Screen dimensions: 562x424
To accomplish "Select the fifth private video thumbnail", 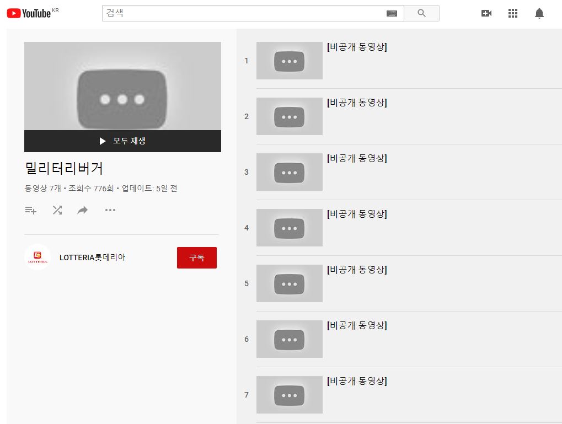I will tap(289, 283).
